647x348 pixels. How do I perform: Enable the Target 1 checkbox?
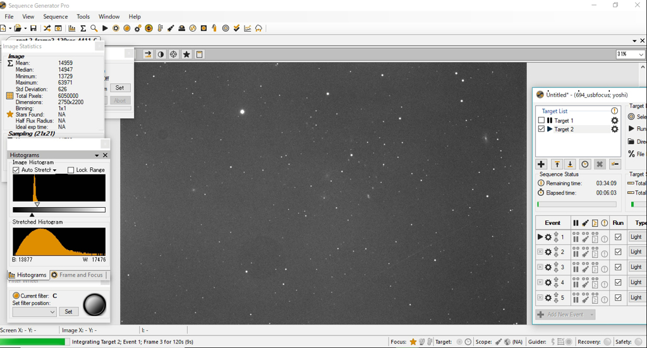pos(541,121)
